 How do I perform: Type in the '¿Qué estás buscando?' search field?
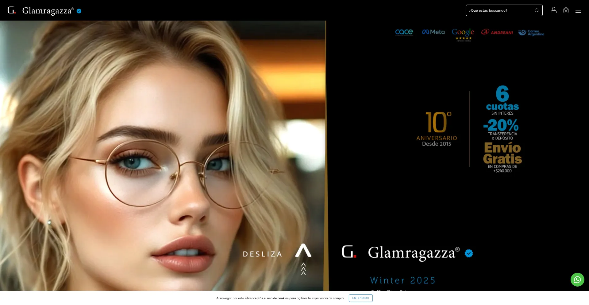pyautogui.click(x=500, y=10)
